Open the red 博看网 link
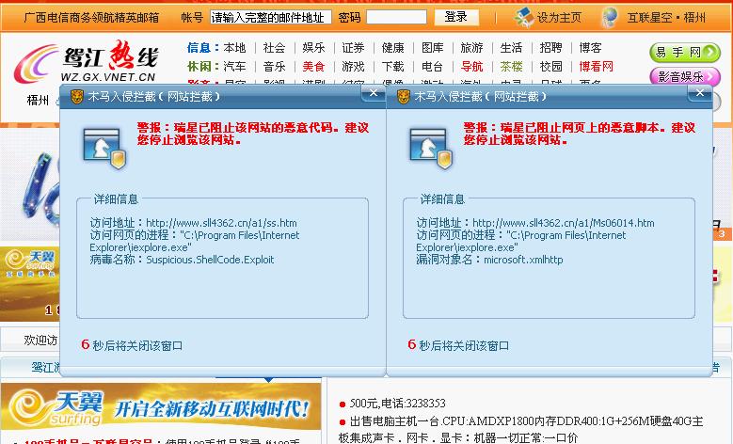733x444 pixels. point(596,67)
